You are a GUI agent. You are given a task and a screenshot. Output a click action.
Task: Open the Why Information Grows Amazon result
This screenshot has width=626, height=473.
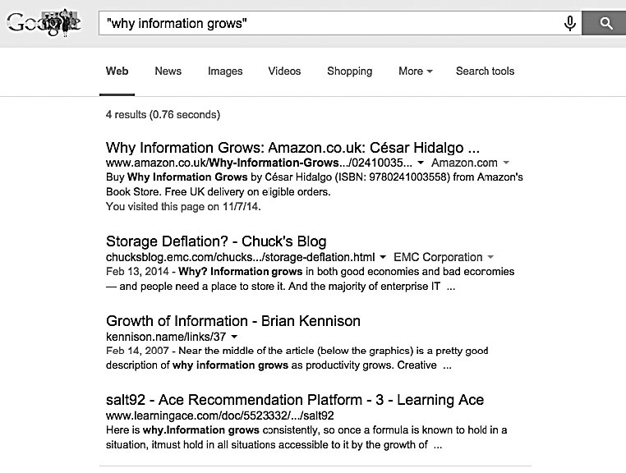[x=292, y=149]
